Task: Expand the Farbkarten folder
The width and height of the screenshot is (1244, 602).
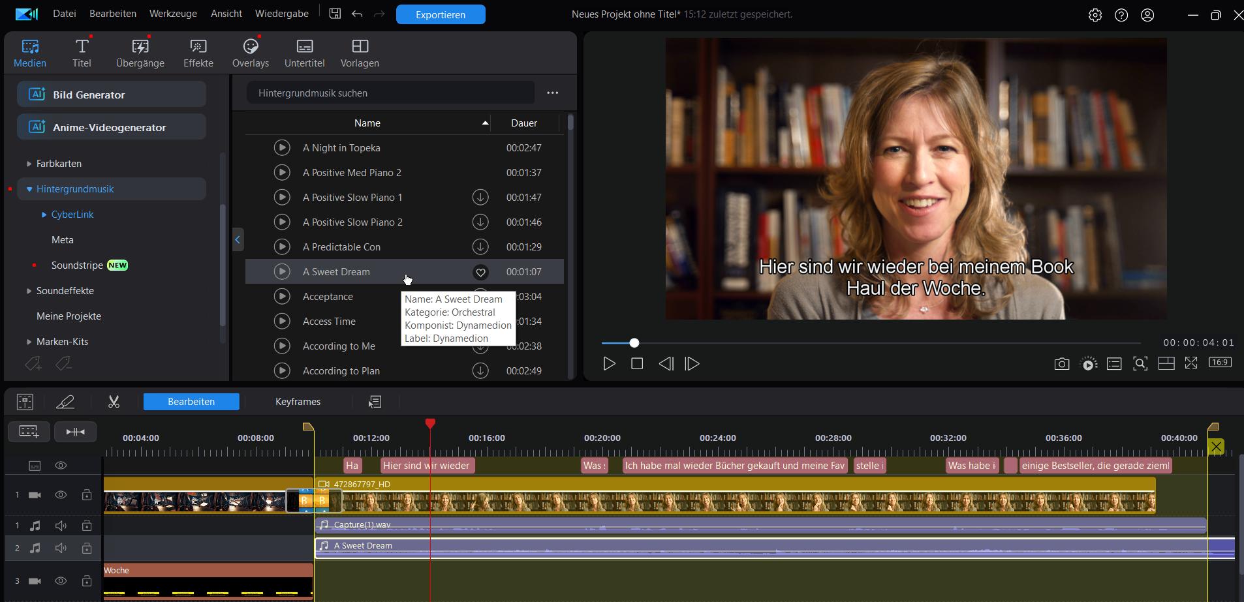Action: pos(29,164)
